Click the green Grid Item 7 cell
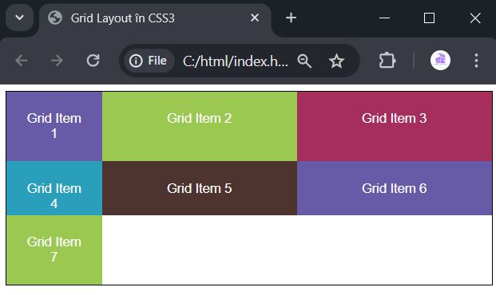This screenshot has height=295, width=496. coord(54,250)
